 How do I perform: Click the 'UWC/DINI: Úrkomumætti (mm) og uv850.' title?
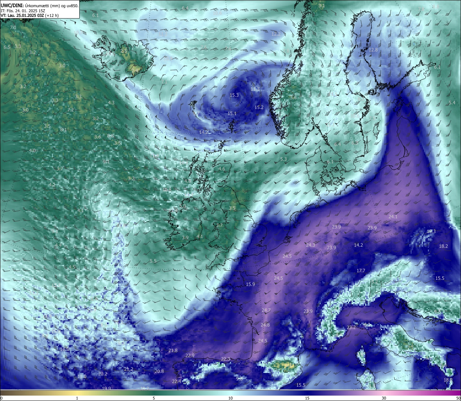tap(40, 6)
